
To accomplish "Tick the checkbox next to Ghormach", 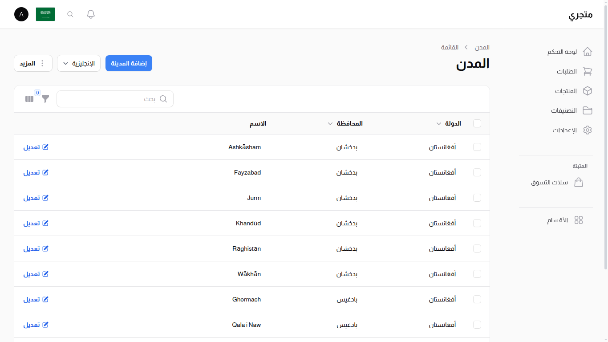I will point(477,299).
